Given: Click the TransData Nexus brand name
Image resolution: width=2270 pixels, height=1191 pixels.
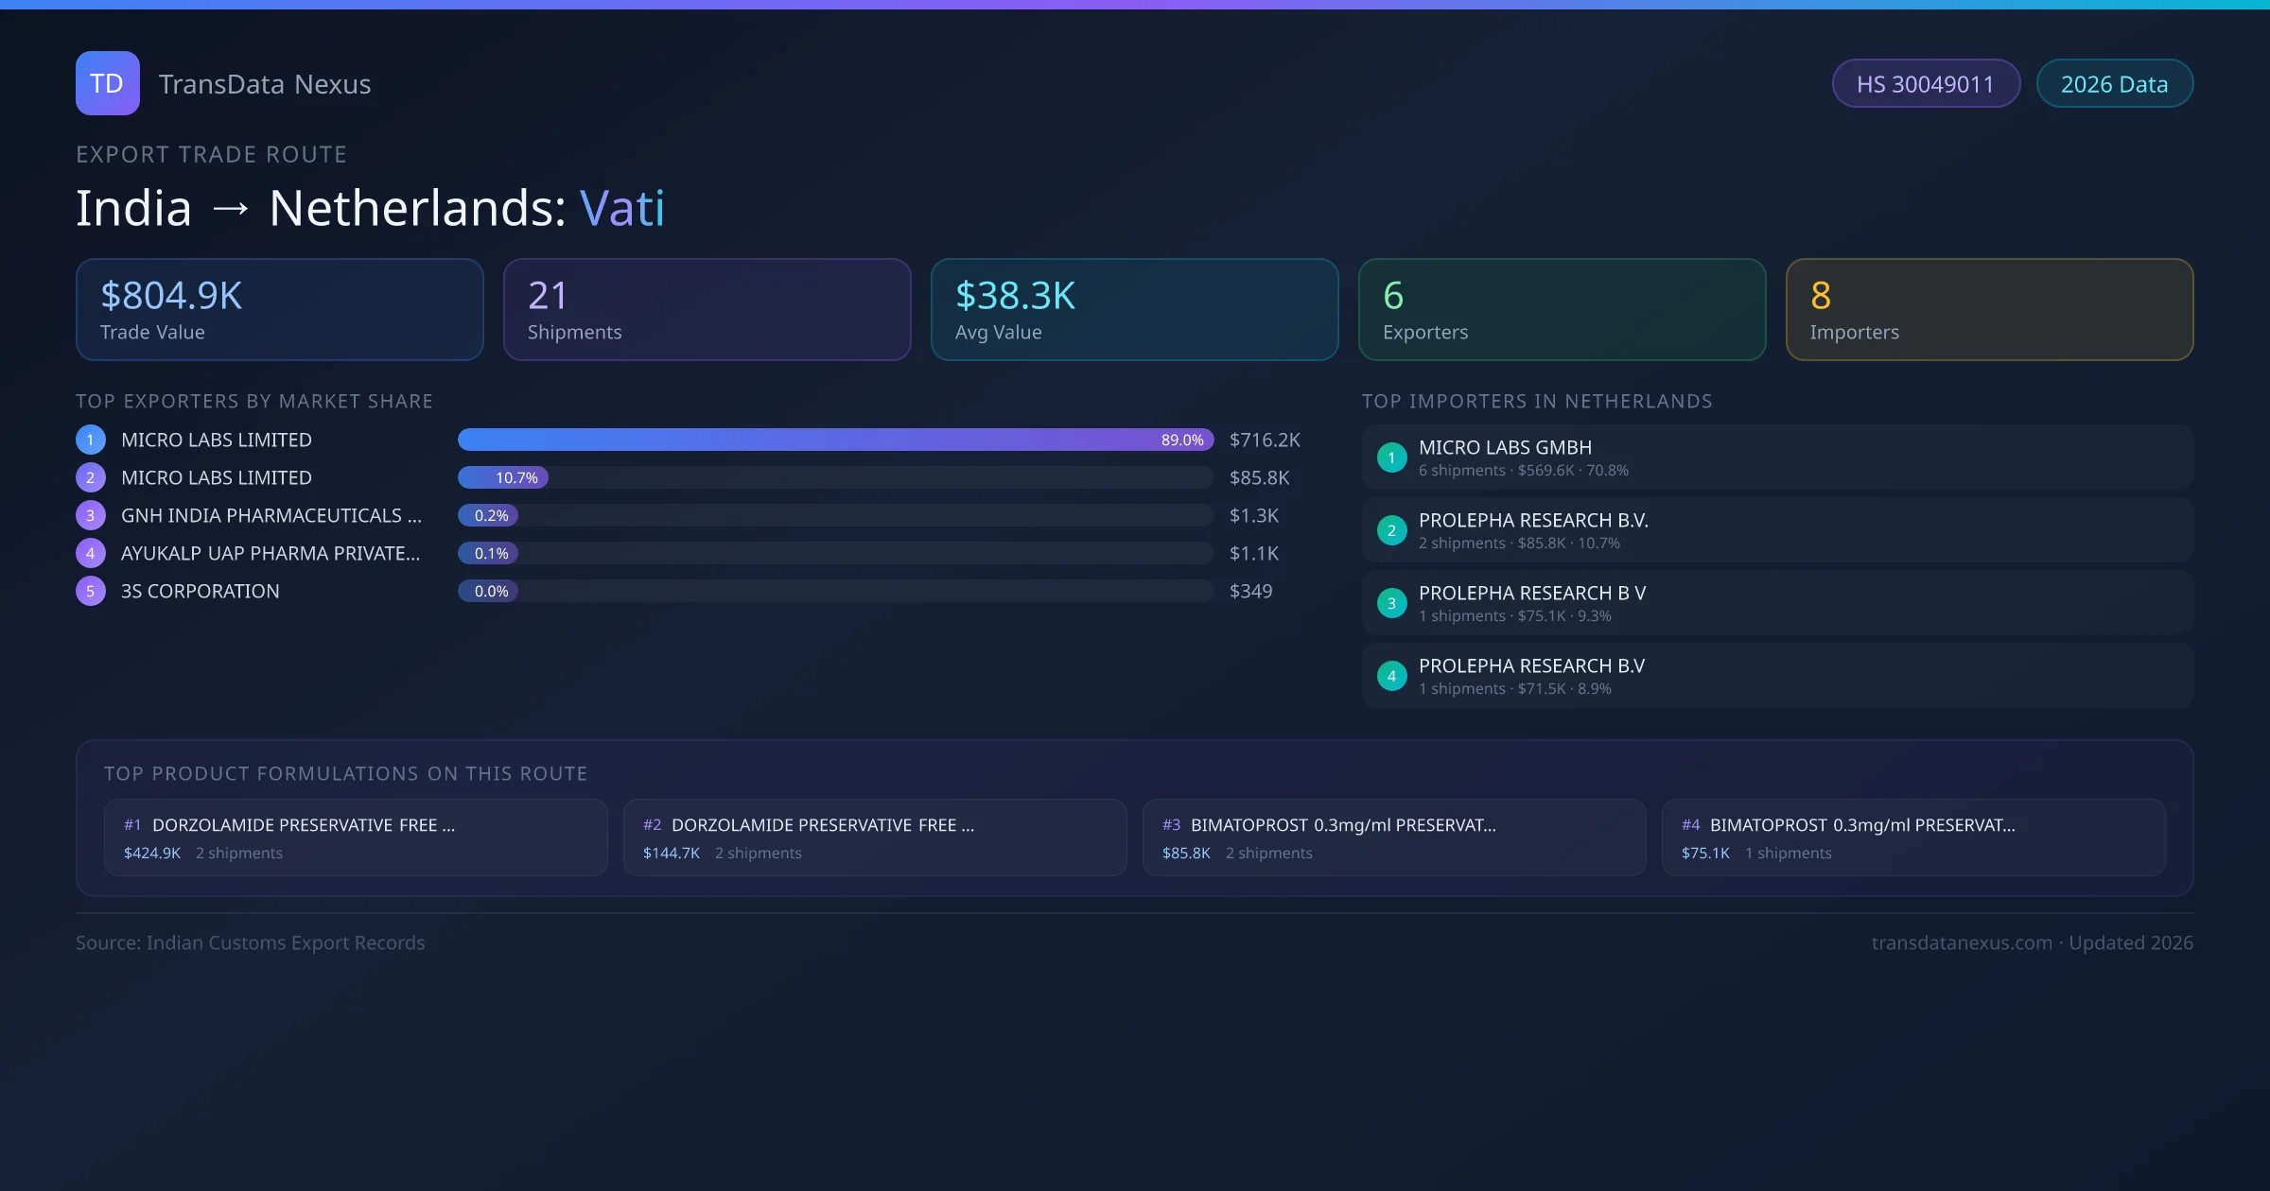Looking at the screenshot, I should point(265,84).
